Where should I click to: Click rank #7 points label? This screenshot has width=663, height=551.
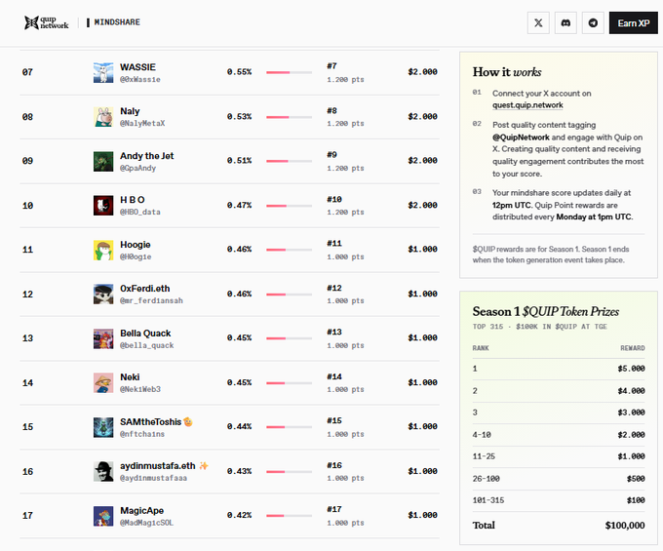[345, 80]
